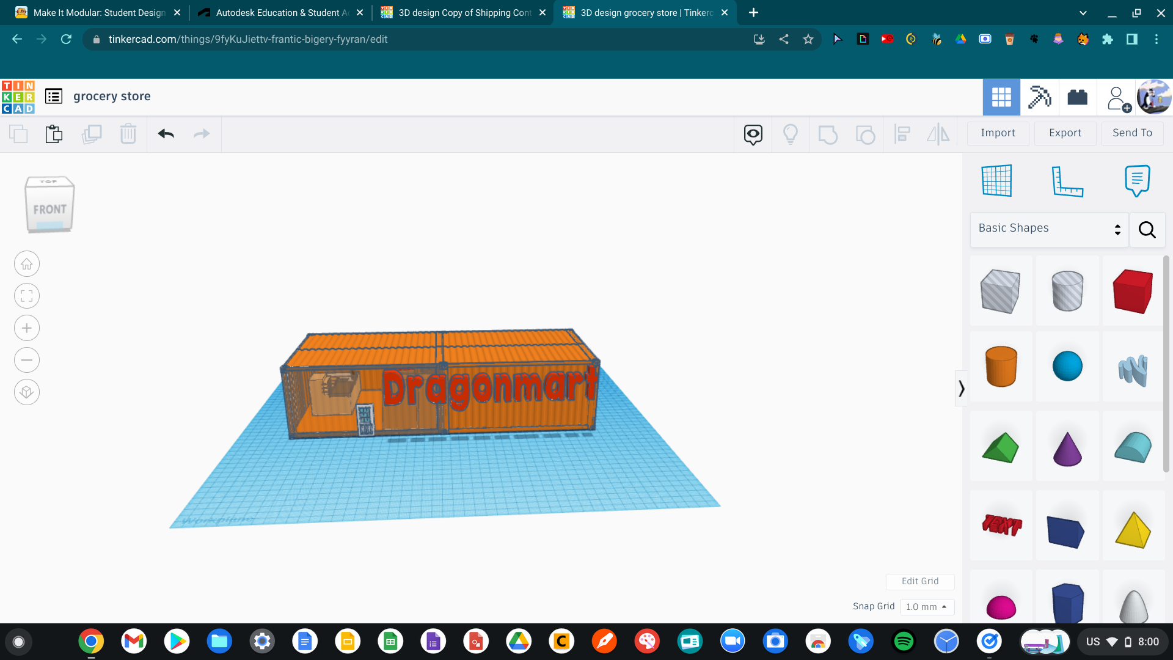The height and width of the screenshot is (660, 1173).
Task: Pick the Box hole shape
Action: tap(1000, 291)
